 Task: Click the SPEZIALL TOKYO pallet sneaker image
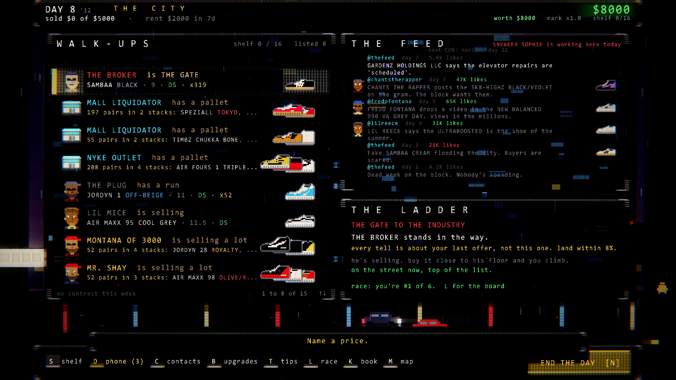294,110
